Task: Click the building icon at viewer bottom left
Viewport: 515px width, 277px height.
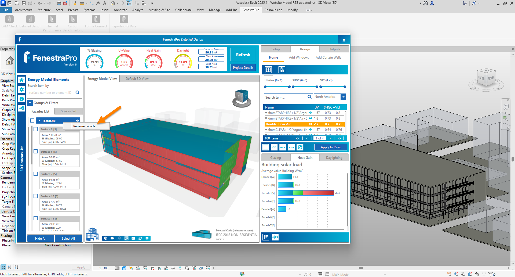Action: click(x=92, y=234)
